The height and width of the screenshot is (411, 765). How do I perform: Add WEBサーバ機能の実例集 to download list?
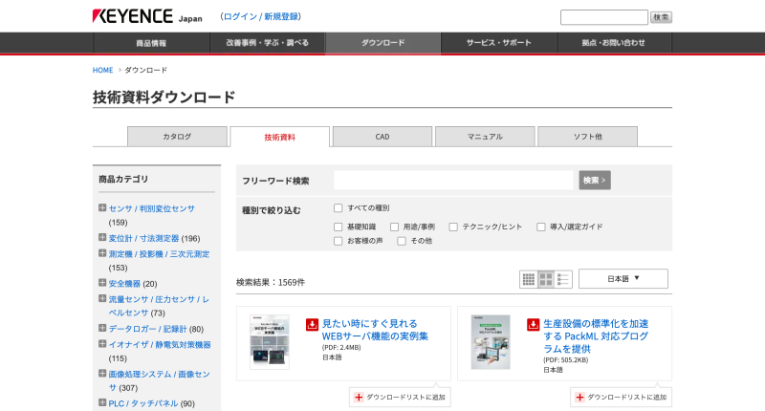pos(400,398)
